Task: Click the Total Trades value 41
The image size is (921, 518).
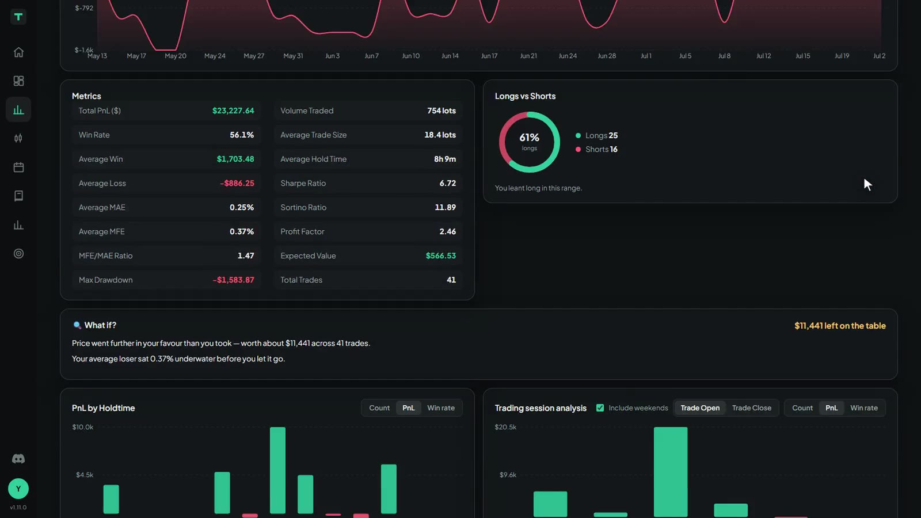Action: pyautogui.click(x=451, y=280)
